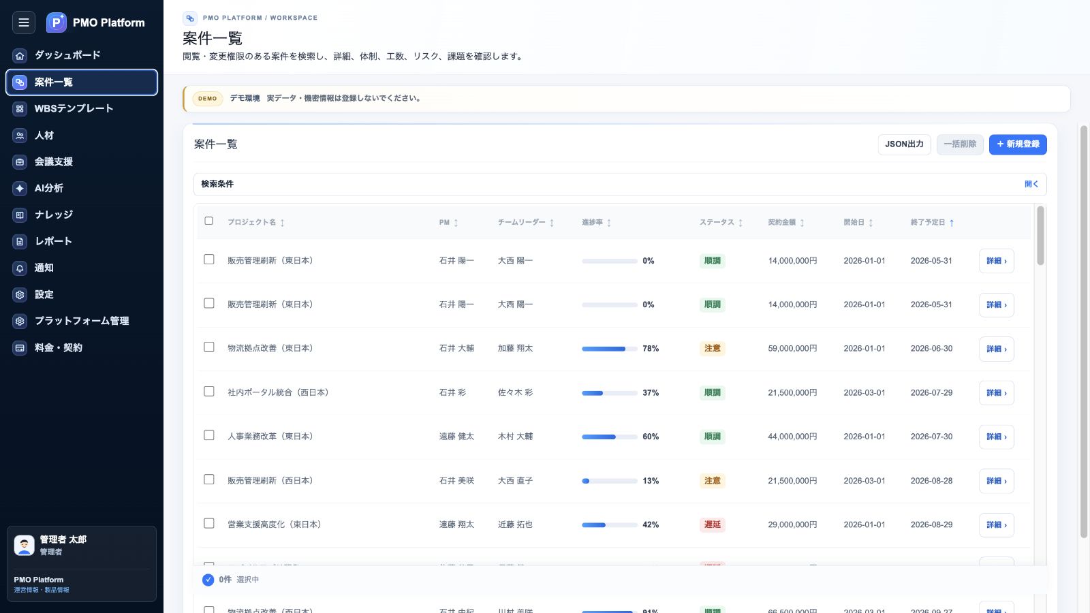Open the AI分析 menu item
The image size is (1090, 613).
(x=82, y=189)
